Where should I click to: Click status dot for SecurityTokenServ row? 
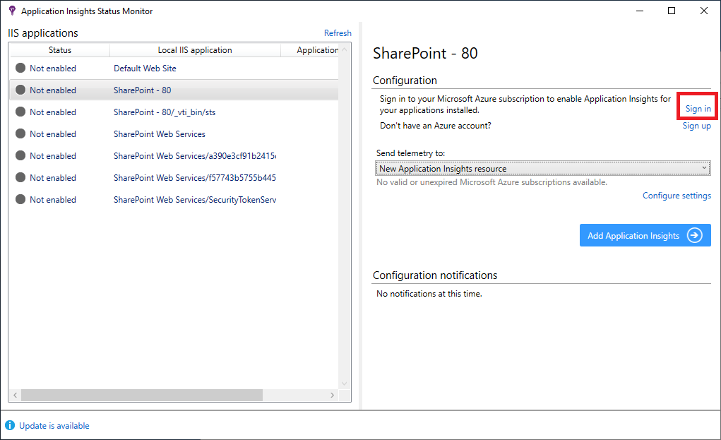click(x=20, y=200)
